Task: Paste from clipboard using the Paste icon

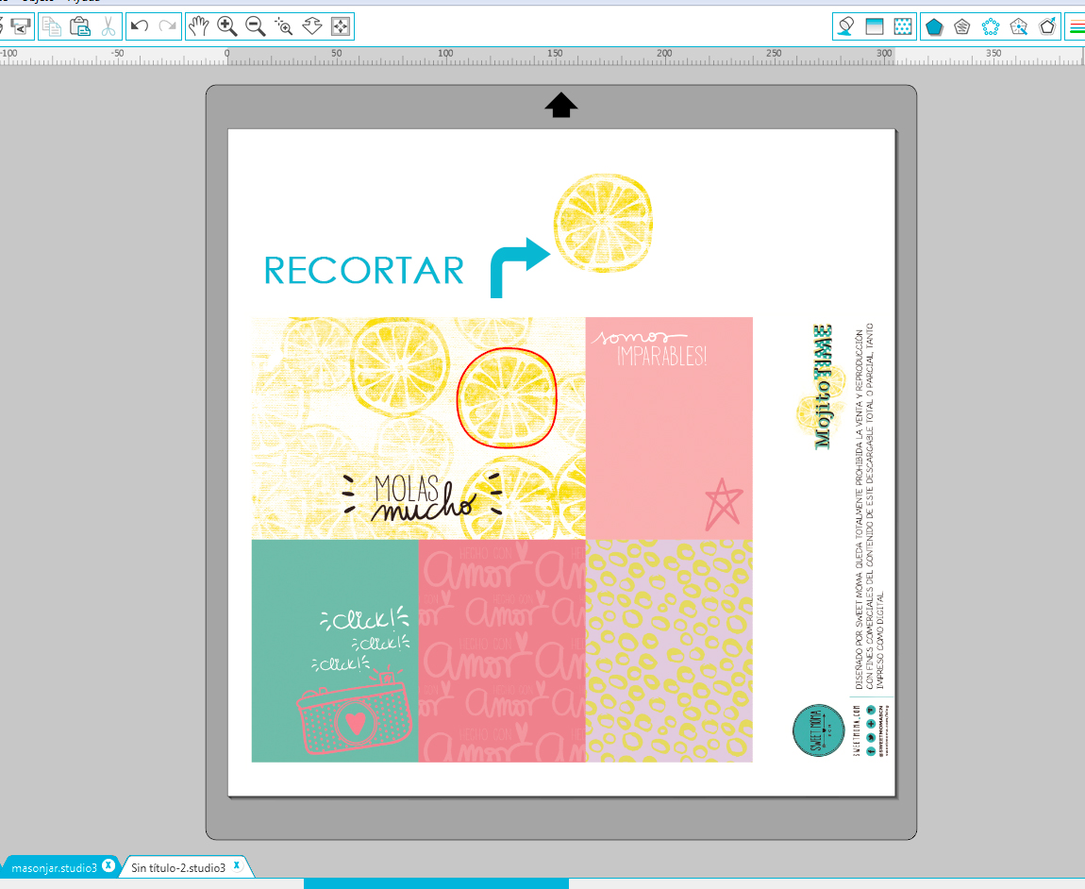Action: click(80, 27)
